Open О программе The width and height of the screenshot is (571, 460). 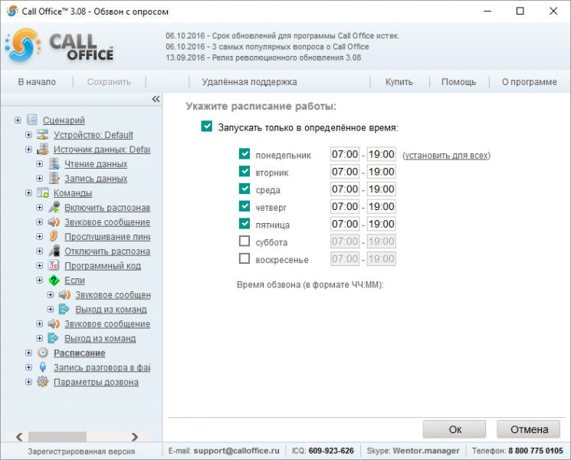pyautogui.click(x=529, y=82)
